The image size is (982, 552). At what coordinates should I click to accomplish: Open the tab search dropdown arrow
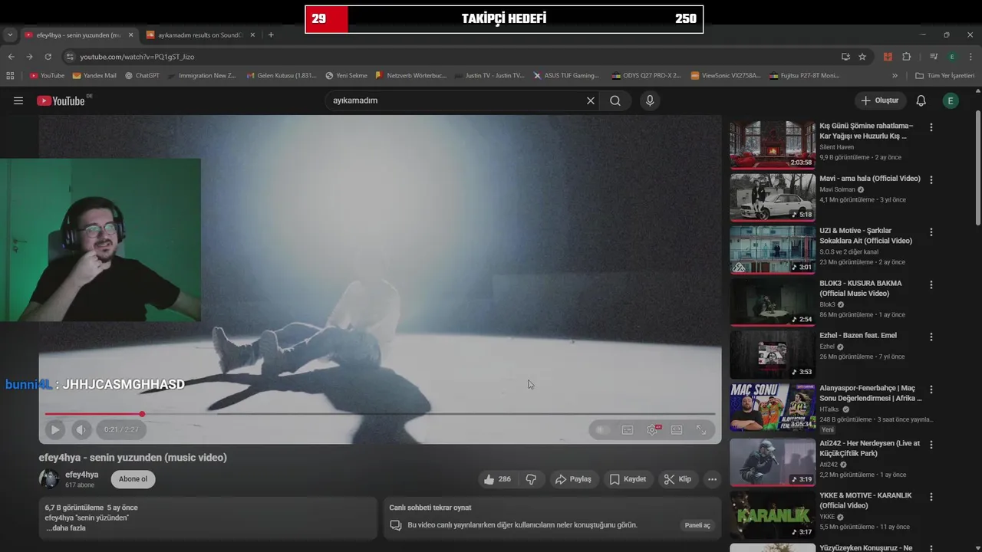10,34
